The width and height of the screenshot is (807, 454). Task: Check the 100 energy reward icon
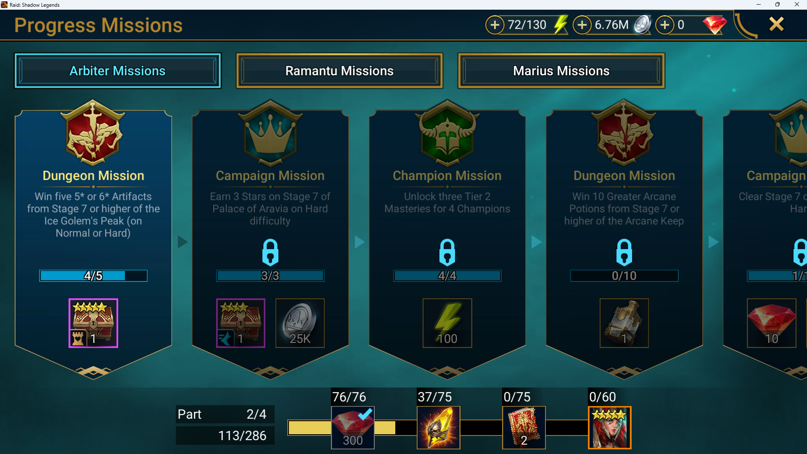(x=447, y=323)
